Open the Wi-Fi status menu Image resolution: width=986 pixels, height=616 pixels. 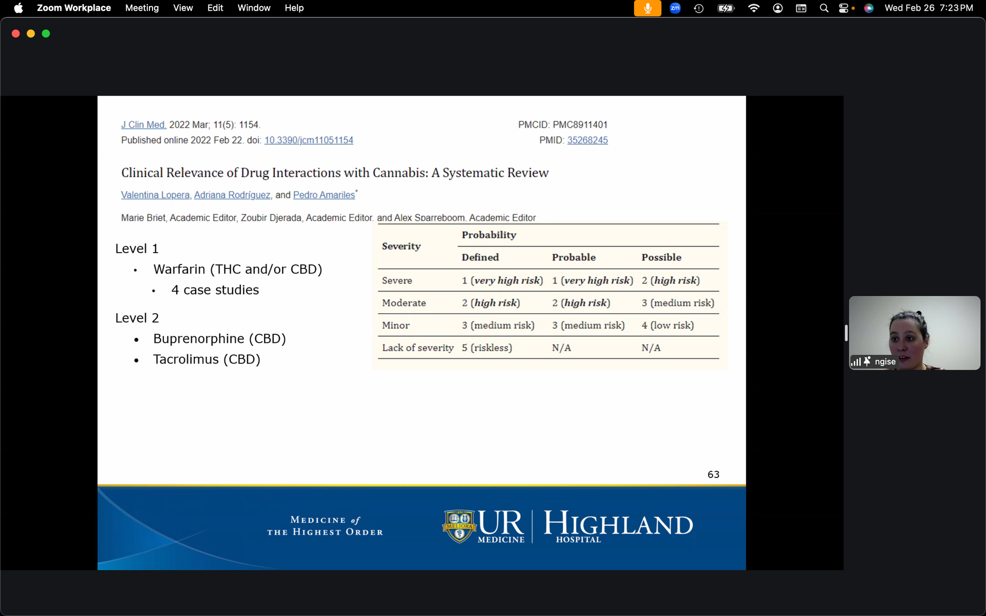click(x=753, y=8)
